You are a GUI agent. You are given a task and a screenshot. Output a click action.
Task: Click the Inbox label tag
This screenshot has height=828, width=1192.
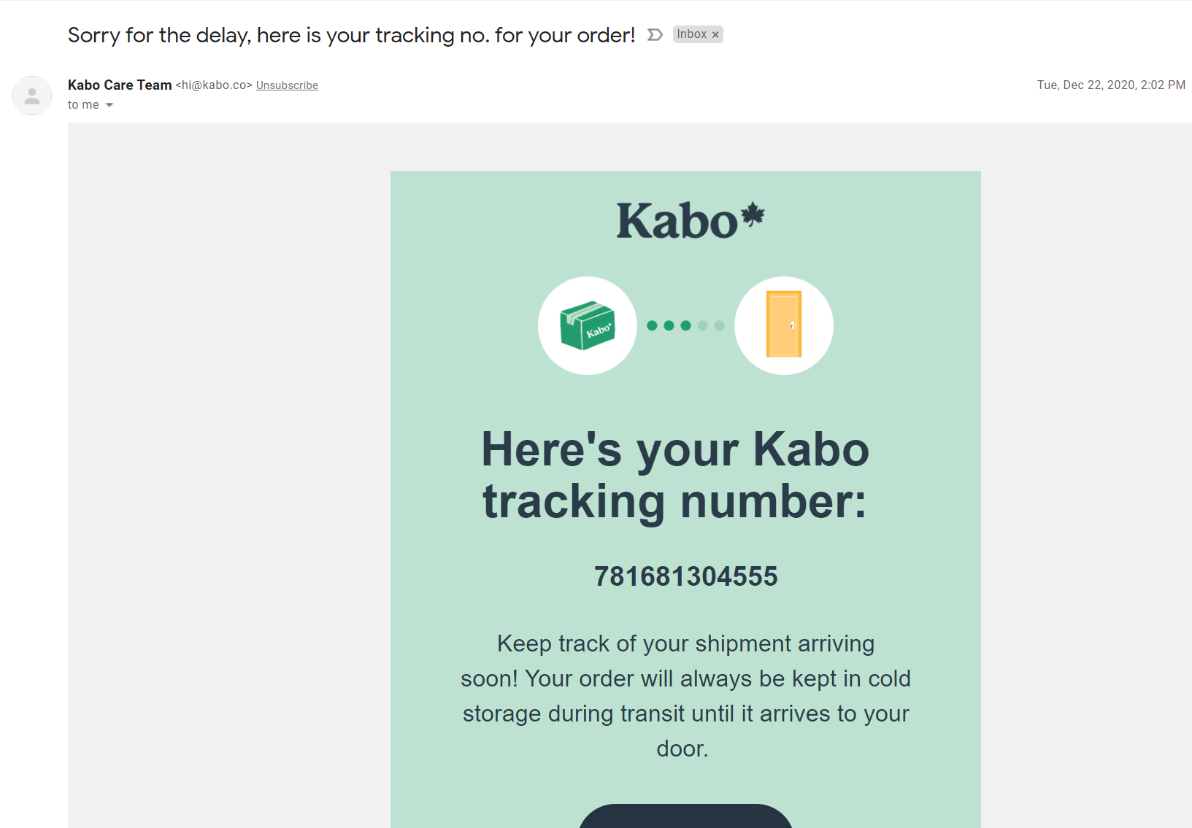pyautogui.click(x=691, y=34)
